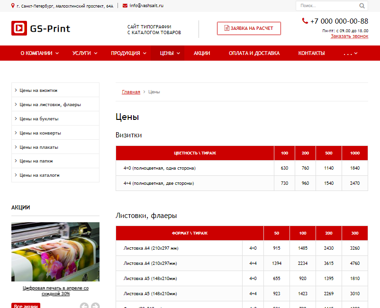Click the Заказать звонок link
The height and width of the screenshot is (308, 380).
pos(349,36)
